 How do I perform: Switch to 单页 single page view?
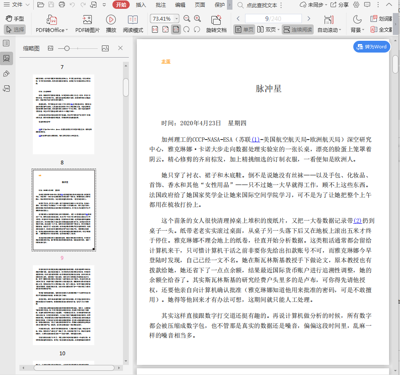pos(244,29)
